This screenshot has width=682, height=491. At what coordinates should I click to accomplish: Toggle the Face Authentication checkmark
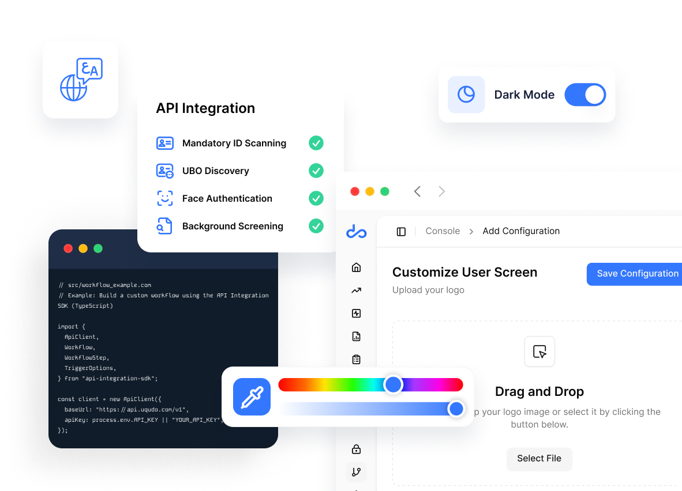[x=316, y=198]
